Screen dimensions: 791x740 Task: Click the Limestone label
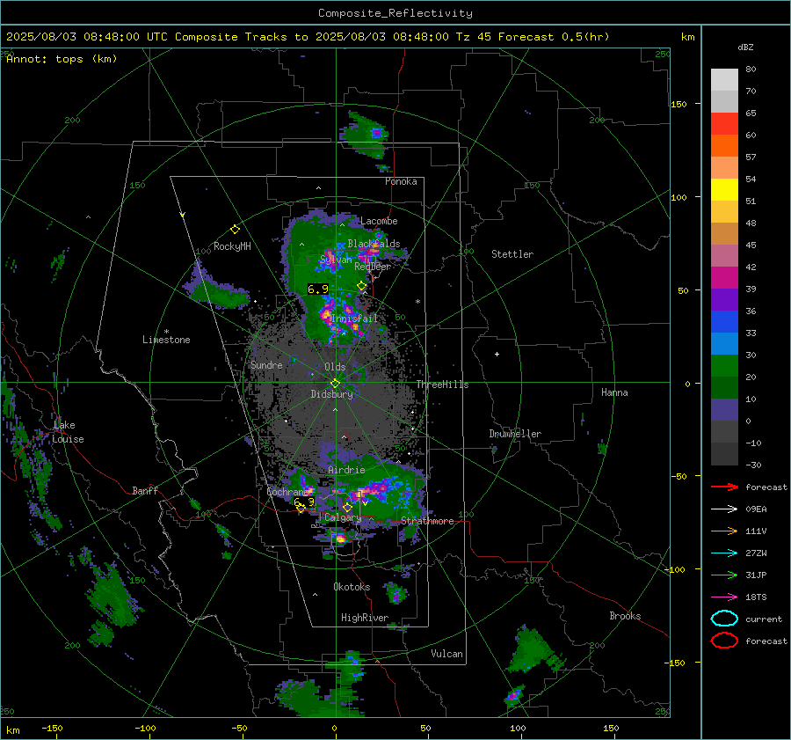coord(166,340)
